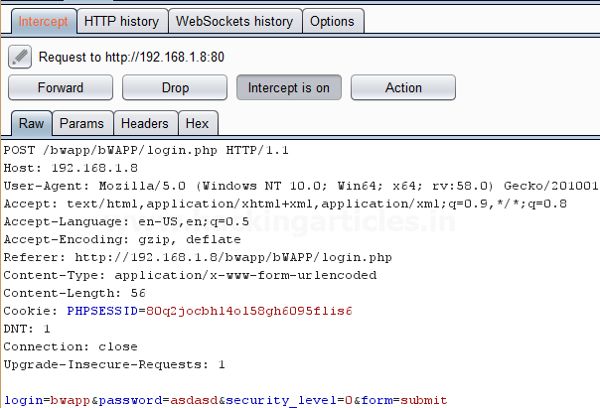Click the security_level value in request body
Screen dimensions: 600x408
(x=349, y=400)
